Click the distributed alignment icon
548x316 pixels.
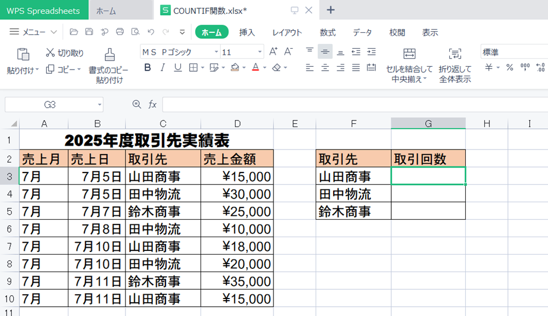[371, 67]
